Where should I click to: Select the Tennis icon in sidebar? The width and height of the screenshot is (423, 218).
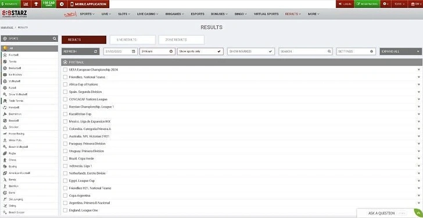[5, 61]
